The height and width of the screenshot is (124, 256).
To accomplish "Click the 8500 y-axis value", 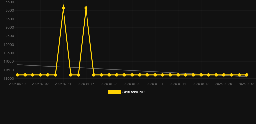I will coord(10,19).
